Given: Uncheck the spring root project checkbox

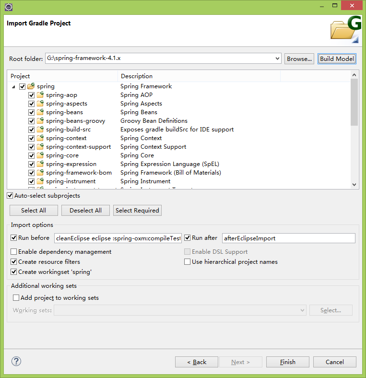Looking at the screenshot, I should click(22, 86).
